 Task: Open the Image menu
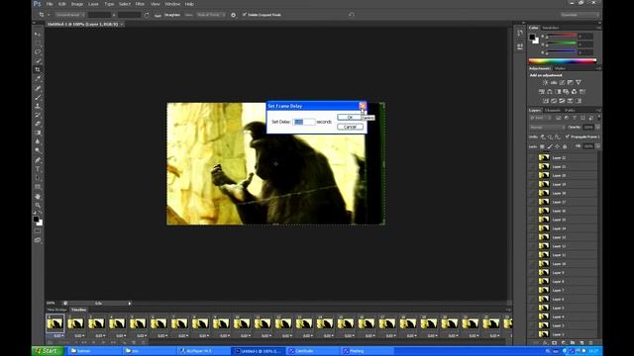[77, 4]
